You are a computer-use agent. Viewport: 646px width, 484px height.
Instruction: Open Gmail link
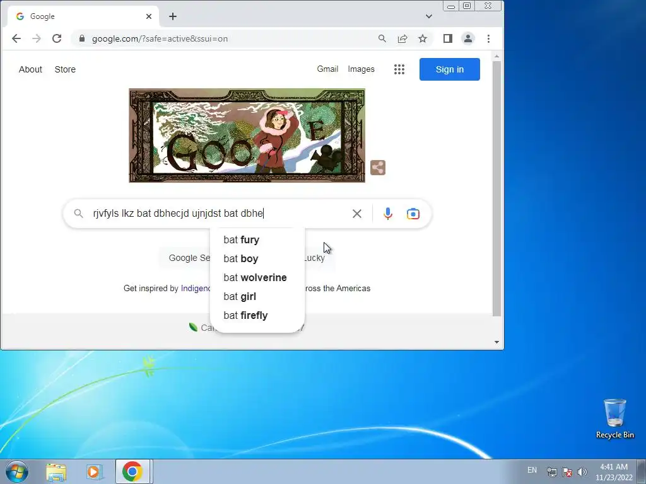click(327, 69)
